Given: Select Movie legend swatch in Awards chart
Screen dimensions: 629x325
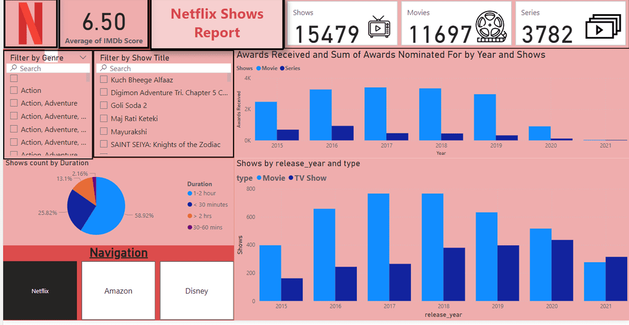Looking at the screenshot, I should point(259,68).
